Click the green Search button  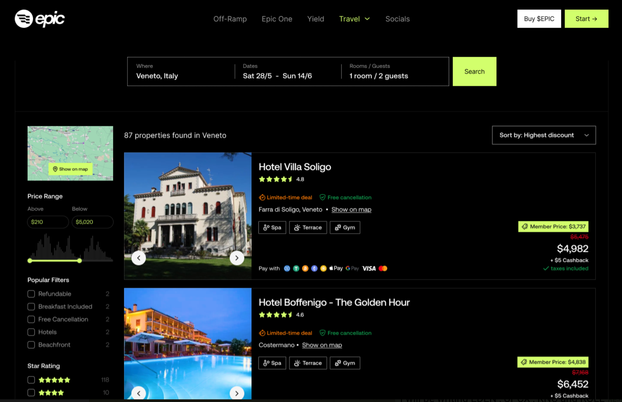click(475, 72)
